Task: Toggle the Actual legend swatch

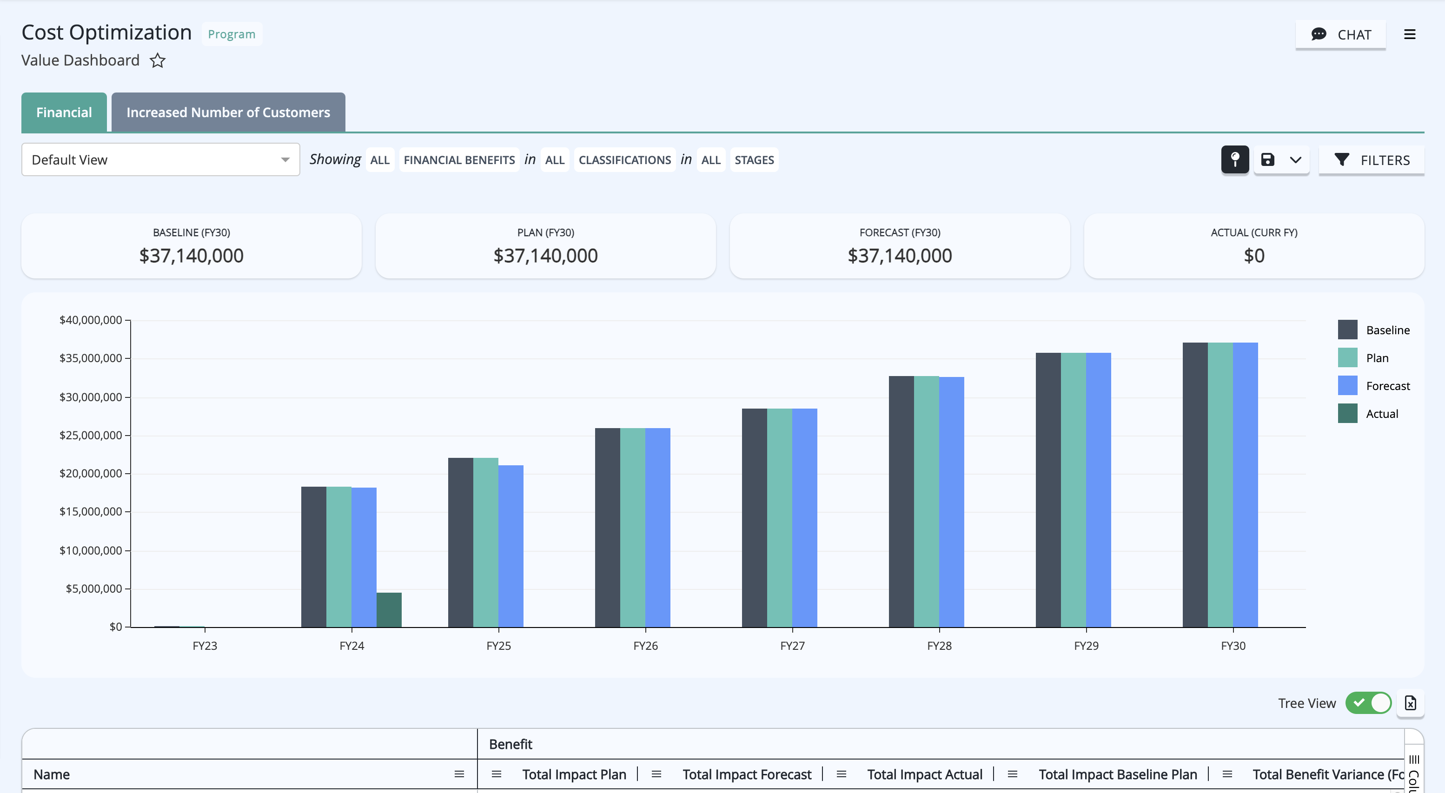Action: (1347, 414)
